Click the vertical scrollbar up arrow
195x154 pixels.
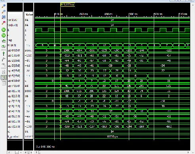point(193,5)
